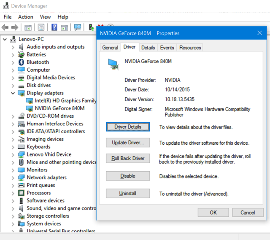Click the Back arrow toolbar icon
270x240 pixels.
5,27
